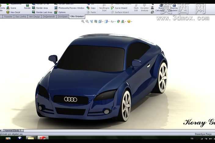Click the Surface Wizard icon

click(112, 12)
